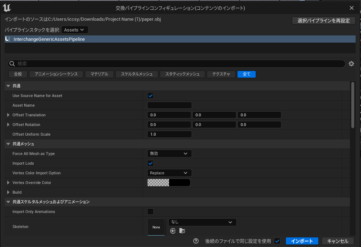
Task: Click the import source path text
Action: pos(83,19)
